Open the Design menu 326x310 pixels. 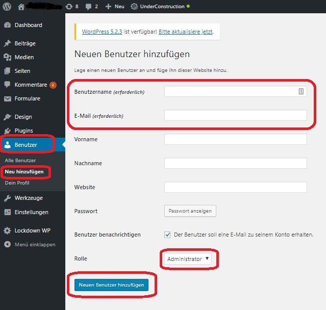click(23, 117)
